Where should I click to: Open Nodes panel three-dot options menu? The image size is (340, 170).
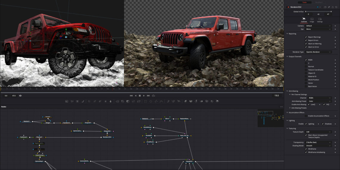[x=281, y=107]
